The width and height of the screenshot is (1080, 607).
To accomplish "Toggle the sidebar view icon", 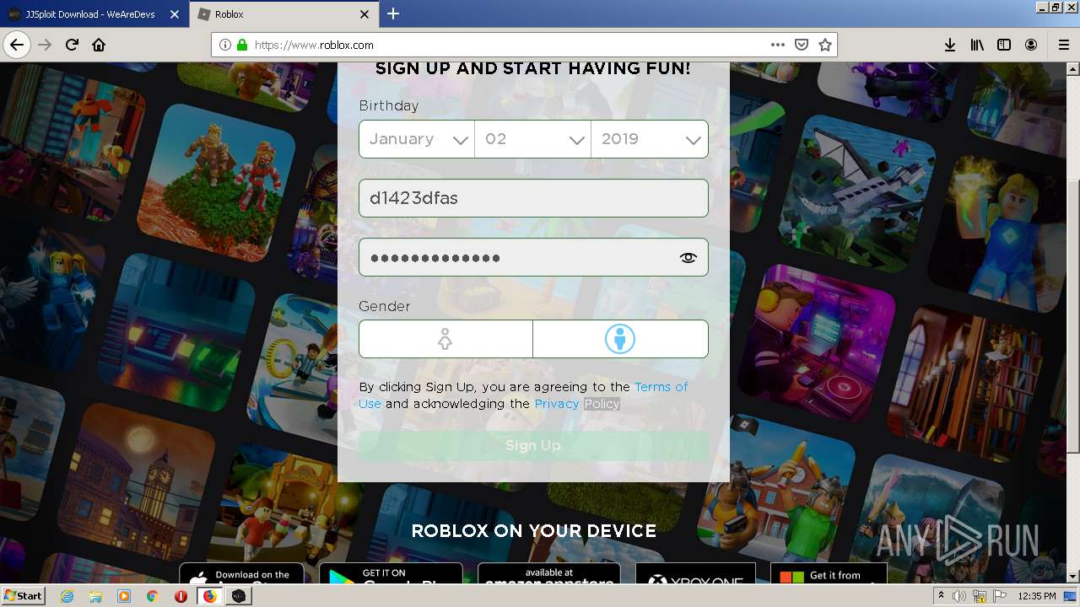I will 1004,45.
